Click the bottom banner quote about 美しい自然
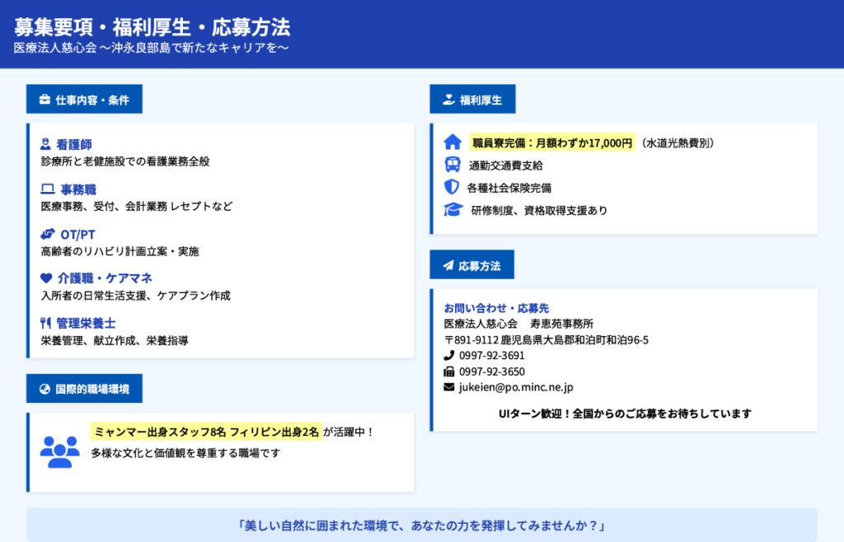The height and width of the screenshot is (542, 844). 422,526
